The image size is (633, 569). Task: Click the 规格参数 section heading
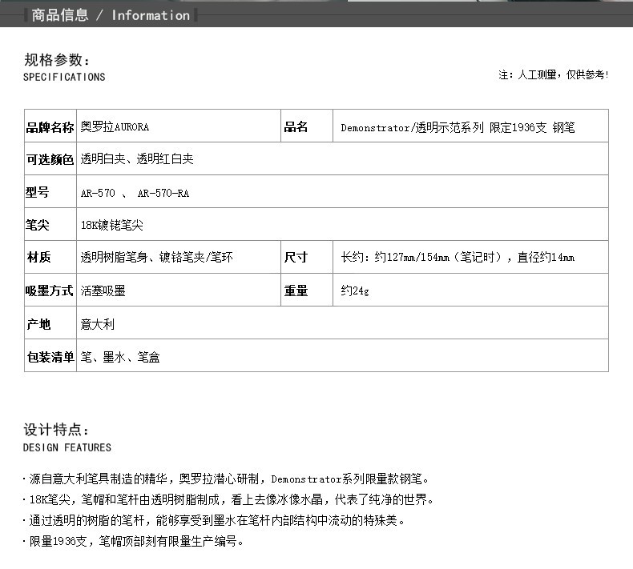[x=57, y=60]
